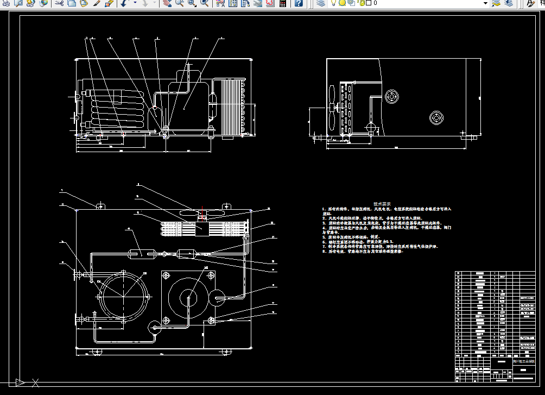Open the QuickCalc calculator icon

tap(283, 3)
